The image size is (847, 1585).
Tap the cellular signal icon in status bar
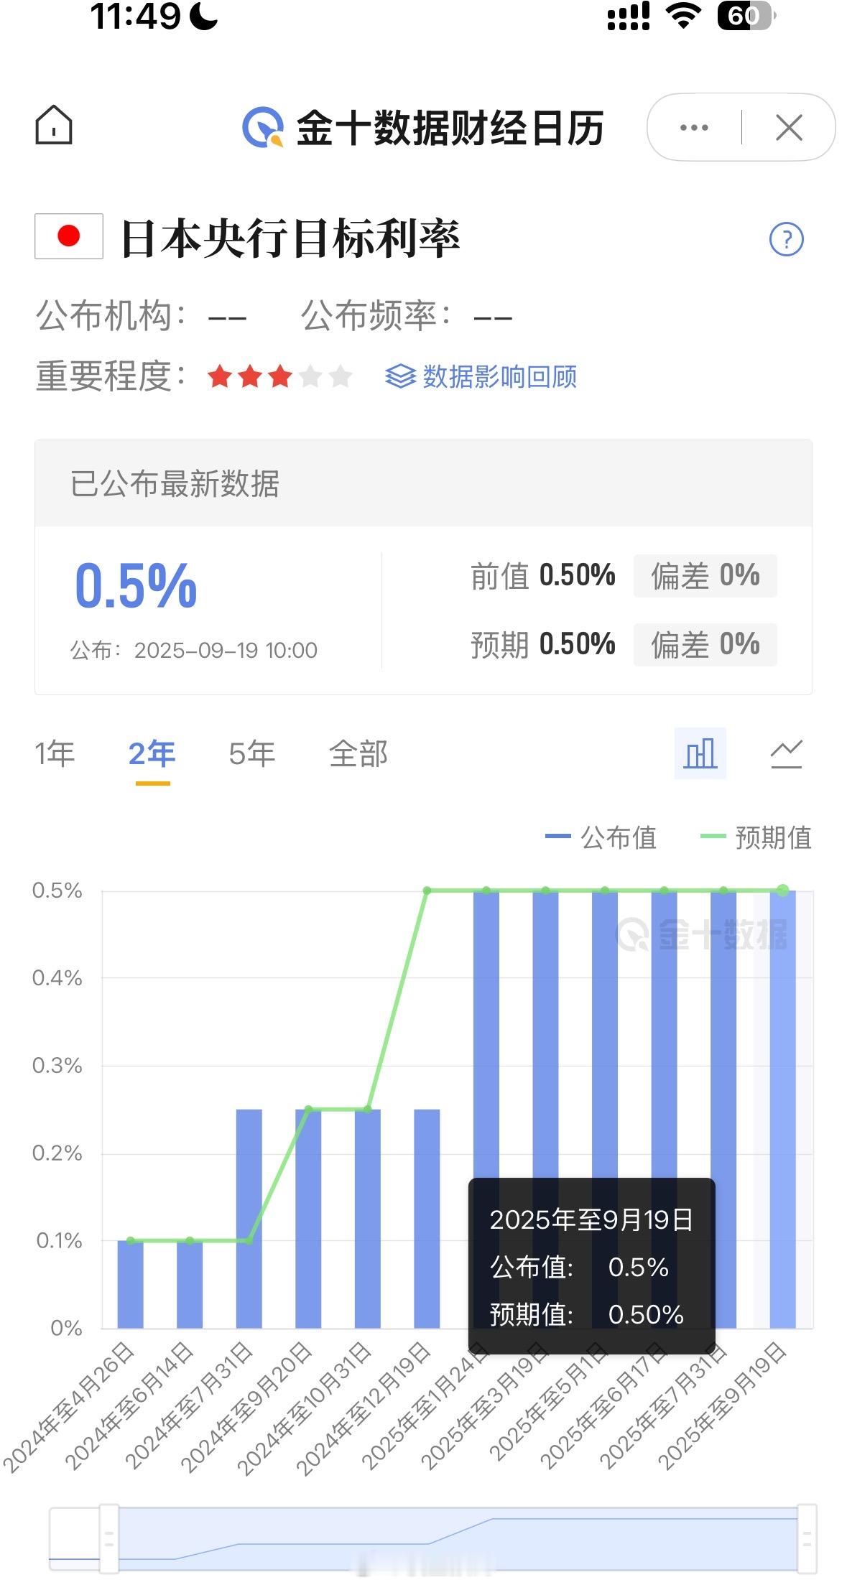pyautogui.click(x=629, y=16)
